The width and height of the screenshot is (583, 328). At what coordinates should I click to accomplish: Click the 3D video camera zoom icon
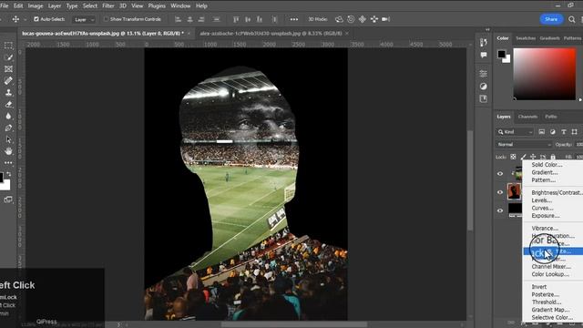coord(385,19)
